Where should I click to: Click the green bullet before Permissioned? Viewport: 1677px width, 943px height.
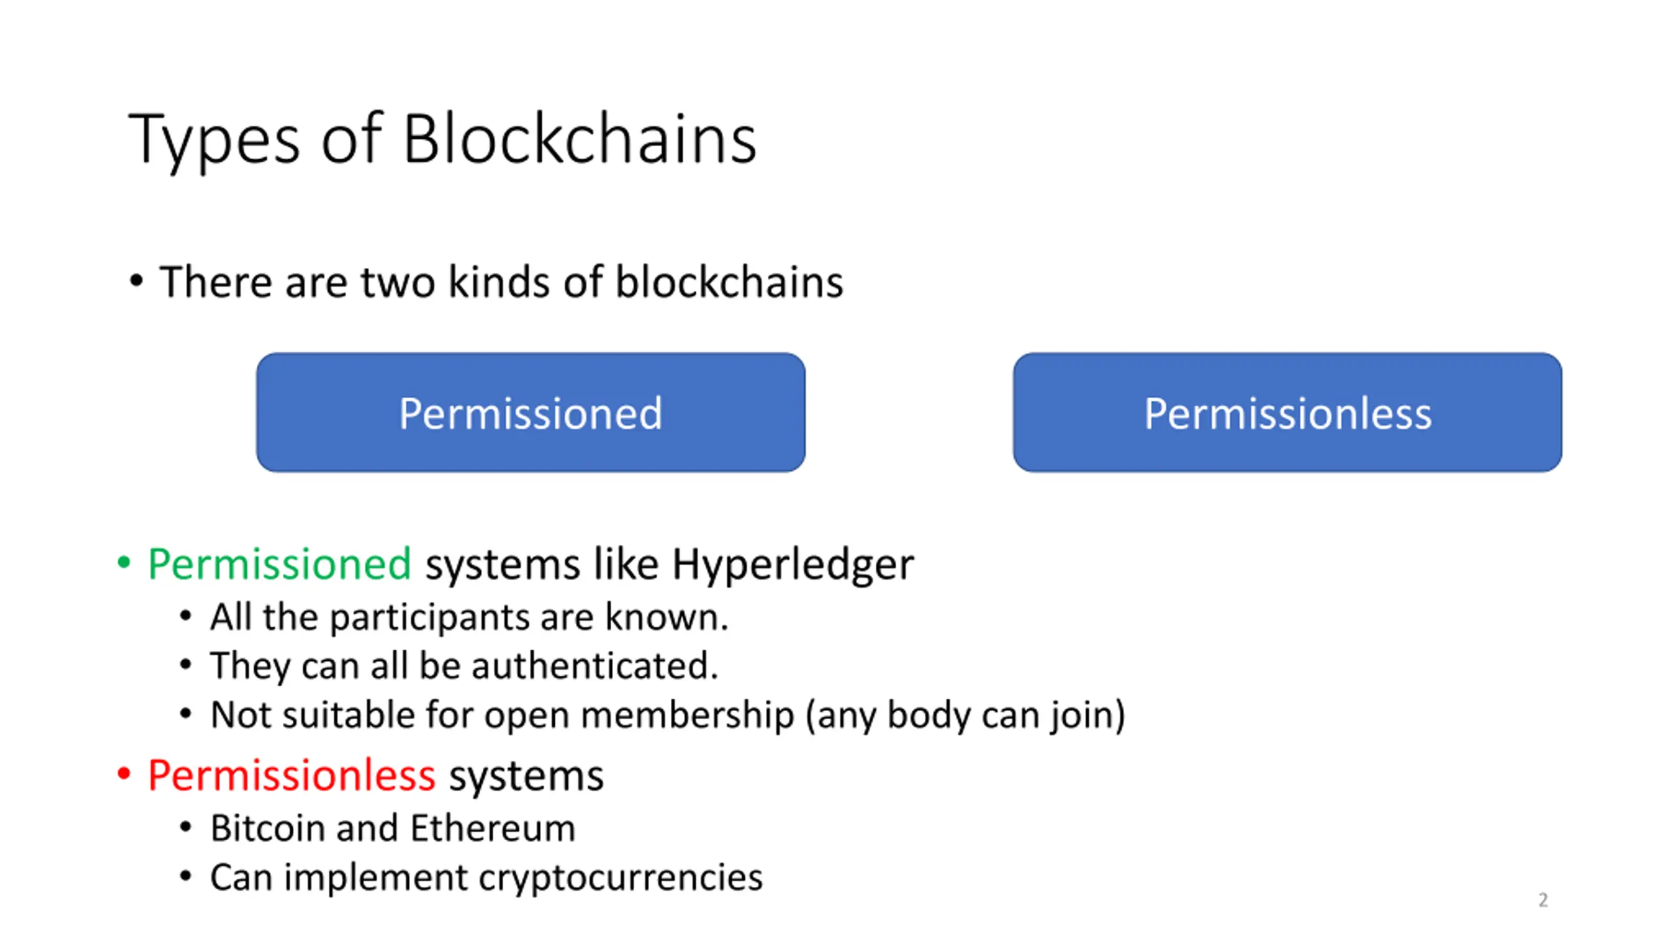tap(124, 562)
